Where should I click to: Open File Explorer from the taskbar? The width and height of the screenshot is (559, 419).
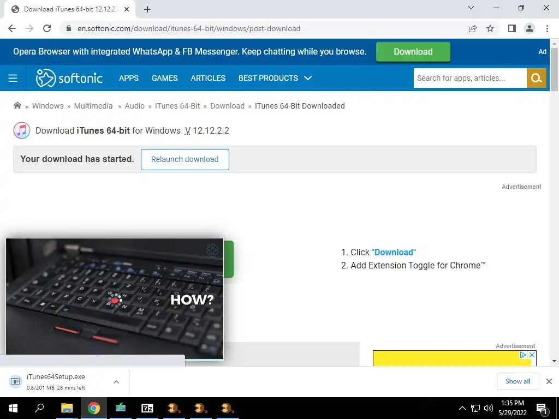(x=67, y=408)
